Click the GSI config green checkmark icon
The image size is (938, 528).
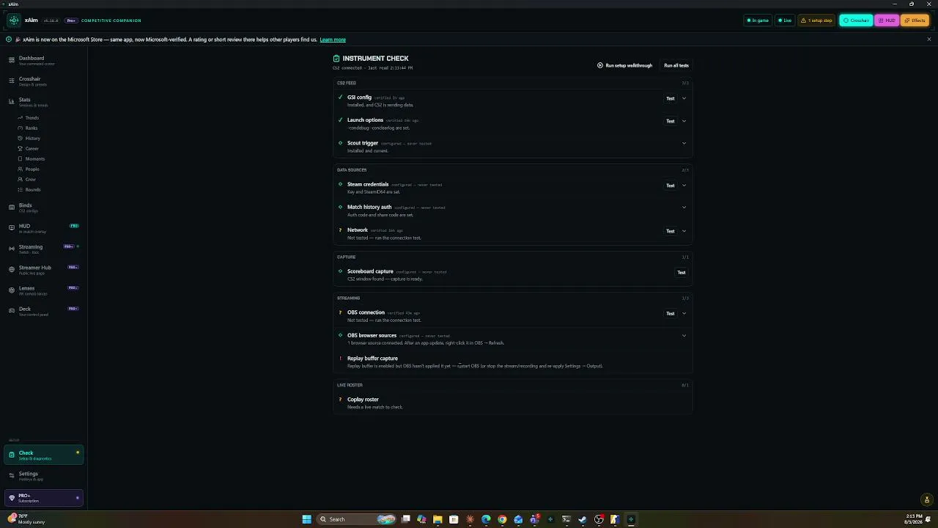(x=340, y=98)
